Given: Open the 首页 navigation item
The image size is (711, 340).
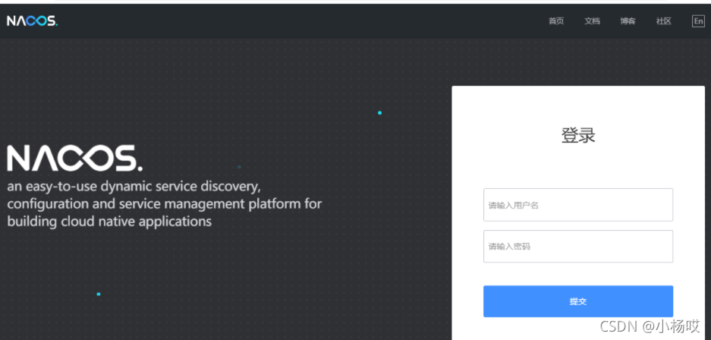Looking at the screenshot, I should [x=556, y=21].
